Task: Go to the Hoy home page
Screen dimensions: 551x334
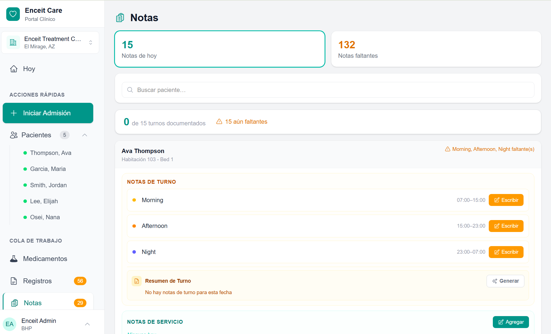Action: pos(29,69)
